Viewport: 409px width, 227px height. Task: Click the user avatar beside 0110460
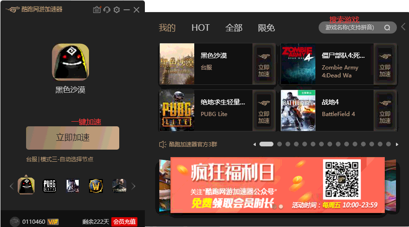(x=14, y=222)
